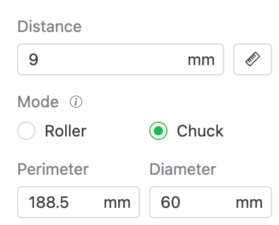Click the mm unit in Diameter field

[x=249, y=203]
